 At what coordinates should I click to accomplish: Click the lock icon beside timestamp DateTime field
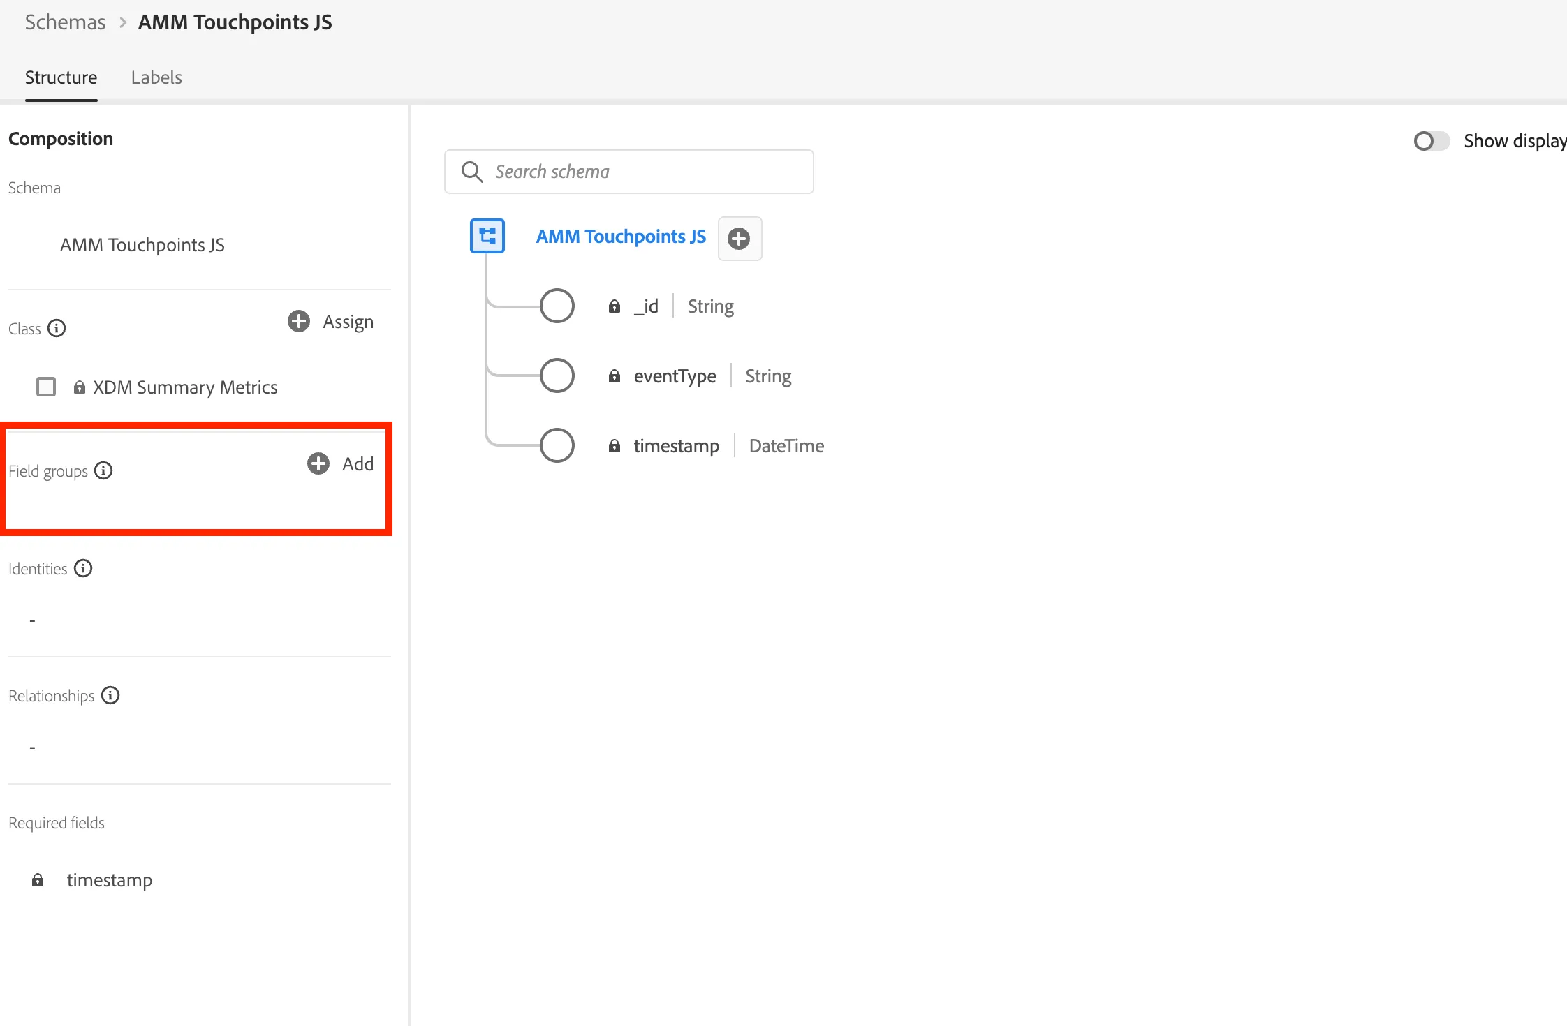tap(615, 445)
